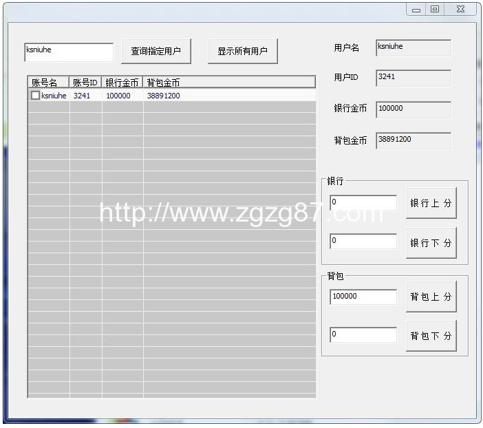Select the bank withdraw amount input field
Image resolution: width=483 pixels, height=428 pixels.
[x=363, y=242]
